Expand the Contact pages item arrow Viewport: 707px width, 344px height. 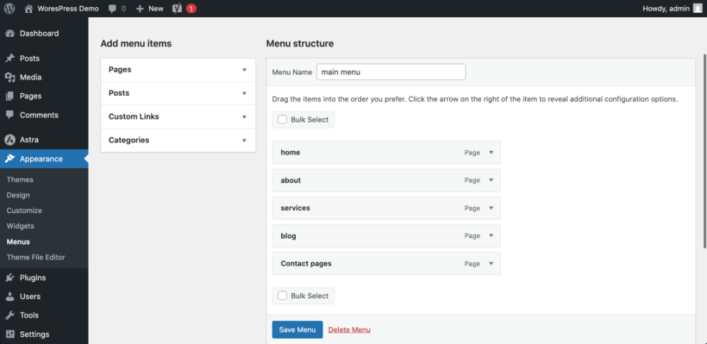point(491,263)
